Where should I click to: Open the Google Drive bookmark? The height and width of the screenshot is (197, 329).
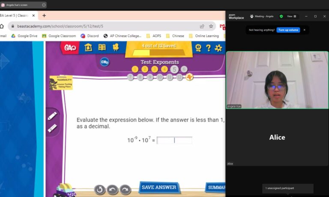click(x=24, y=36)
